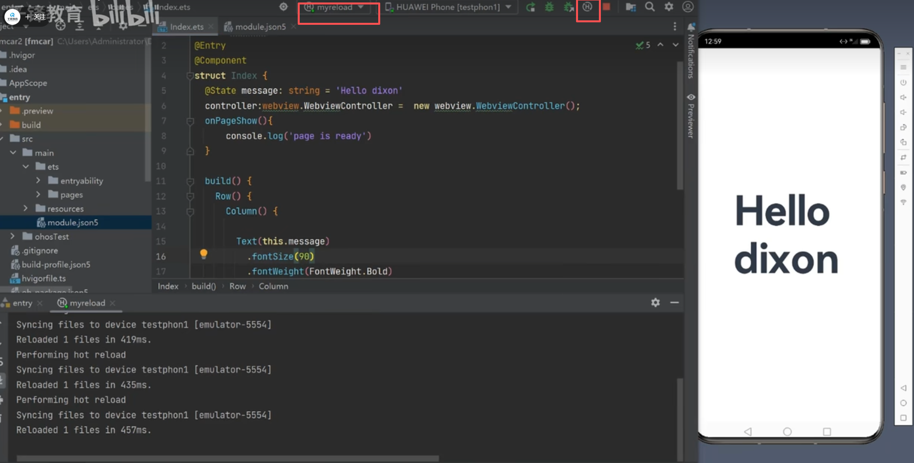The width and height of the screenshot is (914, 463).
Task: Open the myreload run configuration dropdown
Action: click(x=334, y=7)
